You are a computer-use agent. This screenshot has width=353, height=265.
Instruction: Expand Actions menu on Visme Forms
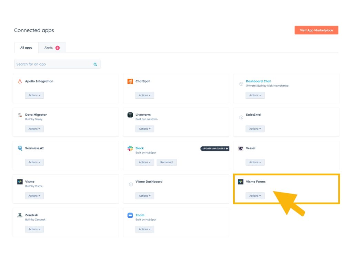coord(255,196)
